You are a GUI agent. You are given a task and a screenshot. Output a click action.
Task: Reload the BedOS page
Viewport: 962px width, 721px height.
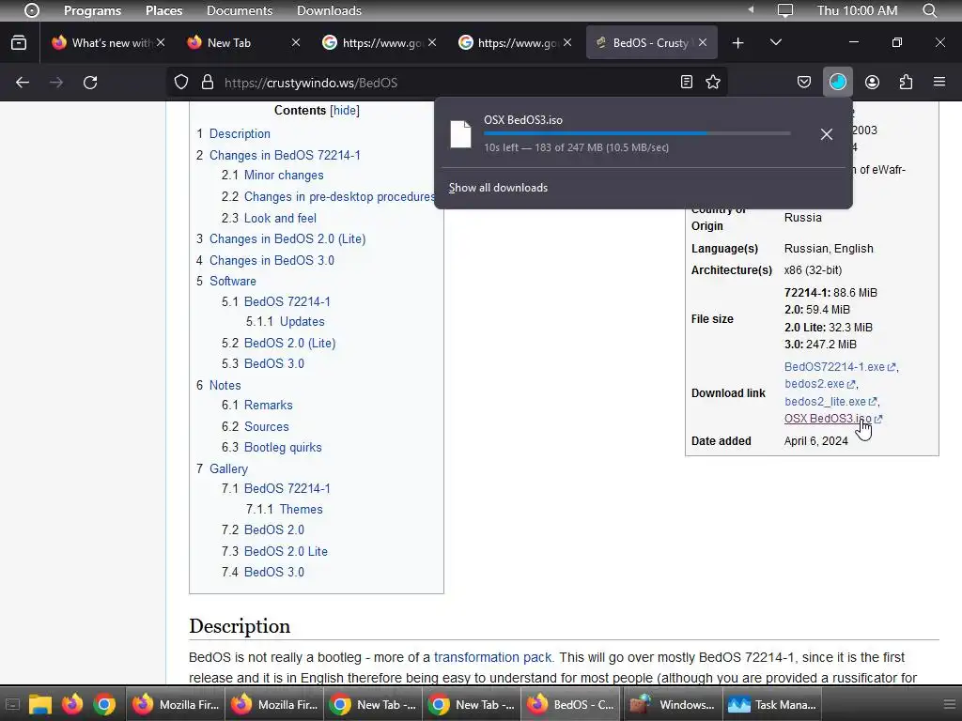pos(90,83)
